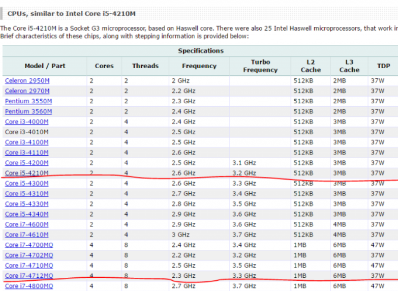The image size is (398, 291).
Task: Open the Core i7-4800MQ link
Action: pyautogui.click(x=29, y=286)
